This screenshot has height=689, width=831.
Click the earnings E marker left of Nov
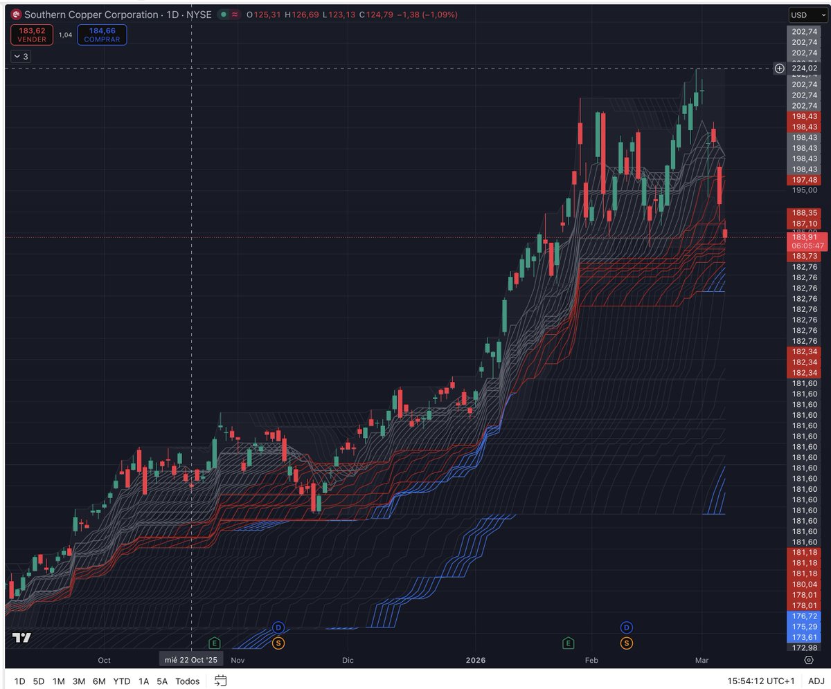214,643
